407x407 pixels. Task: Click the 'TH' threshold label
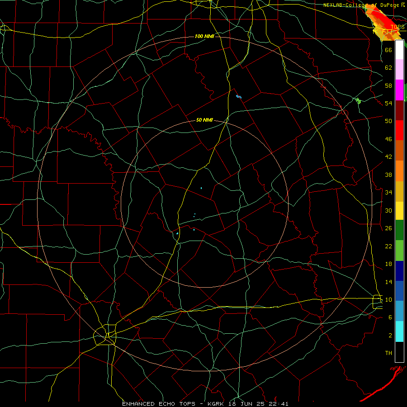coord(388,353)
